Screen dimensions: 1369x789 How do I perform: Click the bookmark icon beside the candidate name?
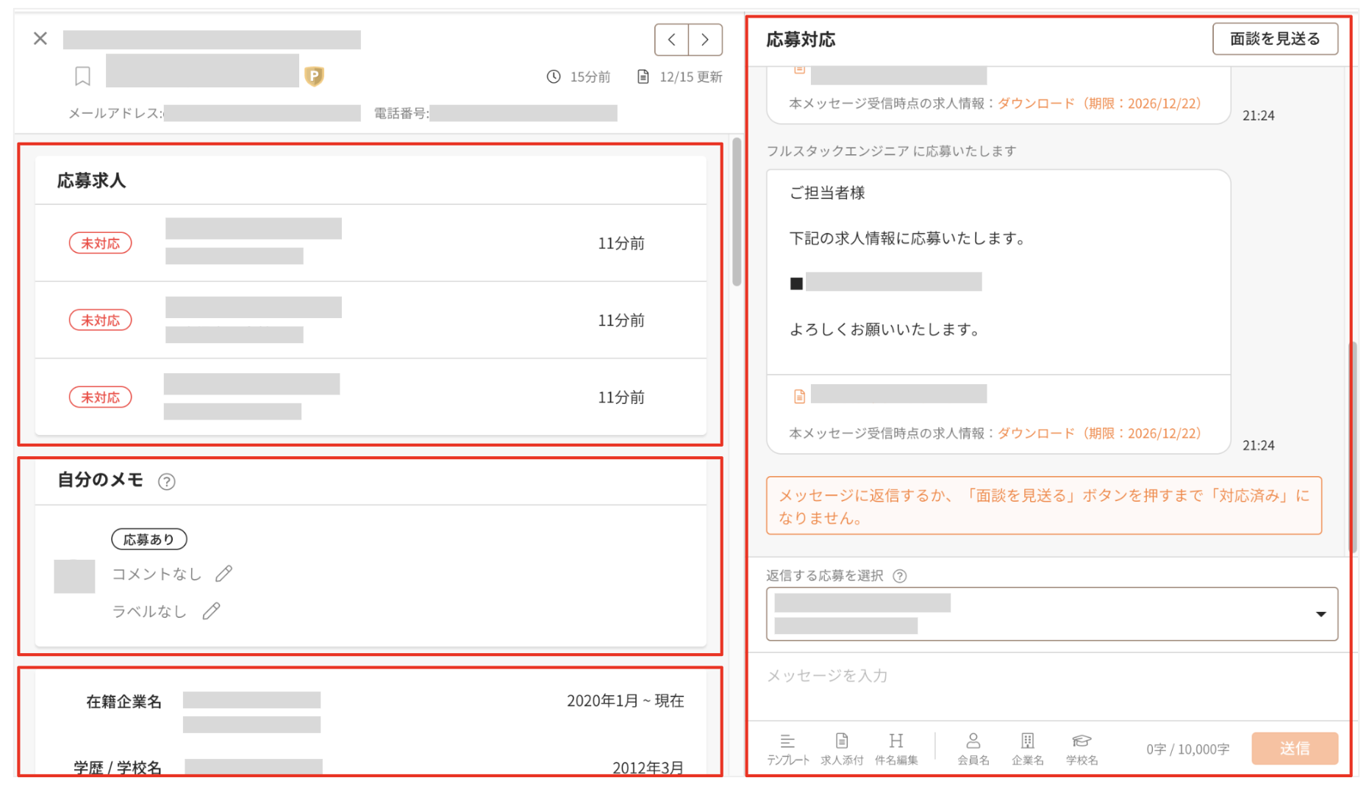[x=82, y=76]
